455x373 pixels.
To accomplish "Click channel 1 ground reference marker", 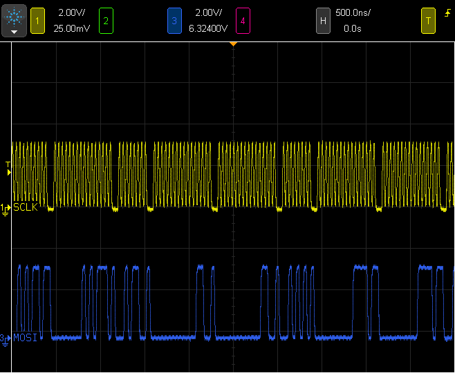I will pyautogui.click(x=4, y=208).
